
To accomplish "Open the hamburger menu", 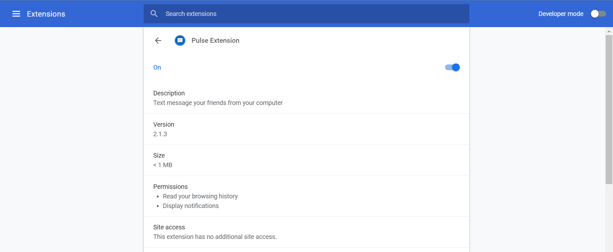I will 16,14.
